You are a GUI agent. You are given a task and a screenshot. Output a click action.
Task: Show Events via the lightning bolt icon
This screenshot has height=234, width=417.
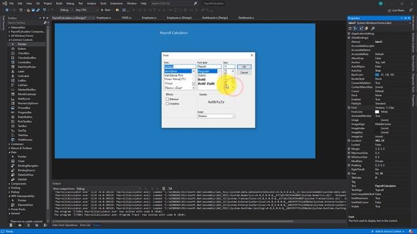pyautogui.click(x=367, y=28)
